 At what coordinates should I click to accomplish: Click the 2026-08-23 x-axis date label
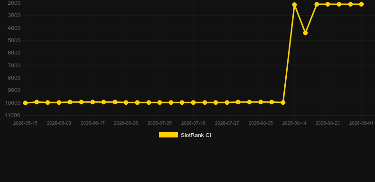point(328,123)
